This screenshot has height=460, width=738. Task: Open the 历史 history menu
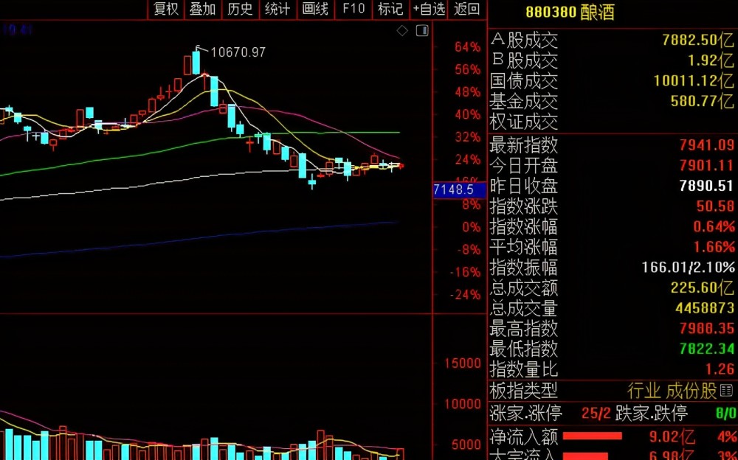pyautogui.click(x=240, y=9)
